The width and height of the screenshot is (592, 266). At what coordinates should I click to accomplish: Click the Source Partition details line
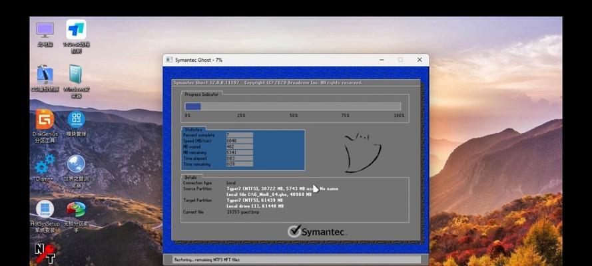282,188
